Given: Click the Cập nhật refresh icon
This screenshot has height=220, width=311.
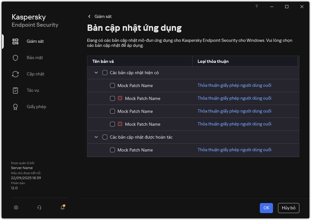Looking at the screenshot, I should [15, 74].
